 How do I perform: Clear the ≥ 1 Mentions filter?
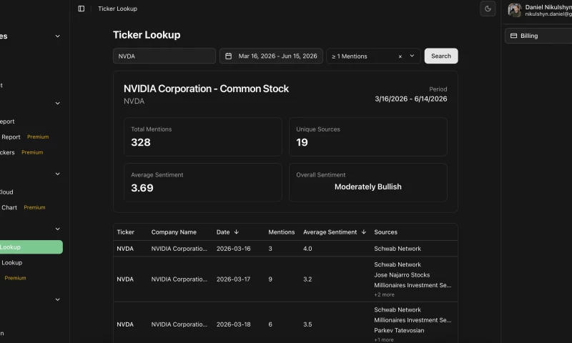(x=400, y=56)
